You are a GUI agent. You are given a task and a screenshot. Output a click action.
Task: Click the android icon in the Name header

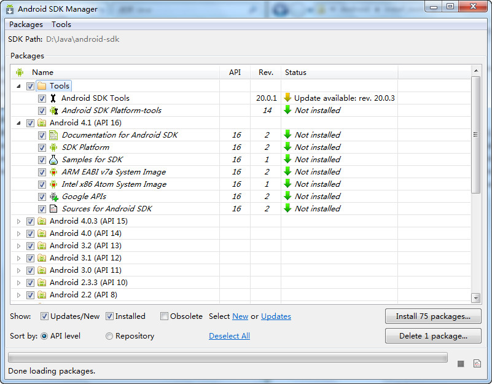tap(20, 72)
